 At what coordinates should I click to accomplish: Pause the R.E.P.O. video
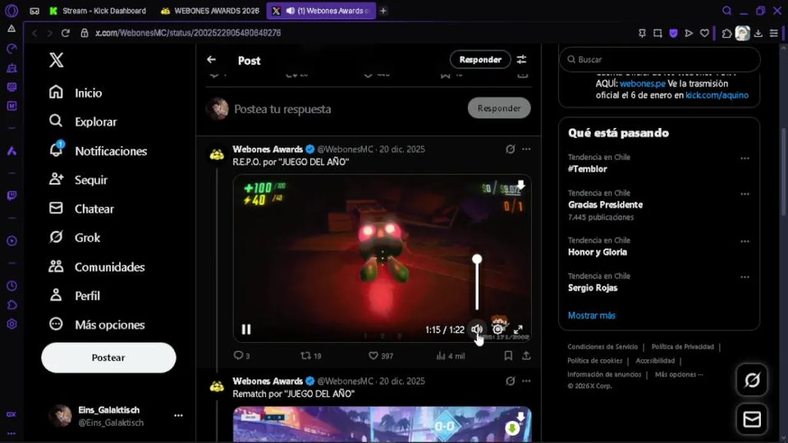point(246,329)
